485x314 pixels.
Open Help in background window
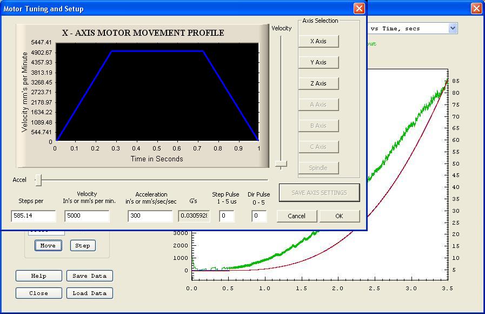(38, 276)
